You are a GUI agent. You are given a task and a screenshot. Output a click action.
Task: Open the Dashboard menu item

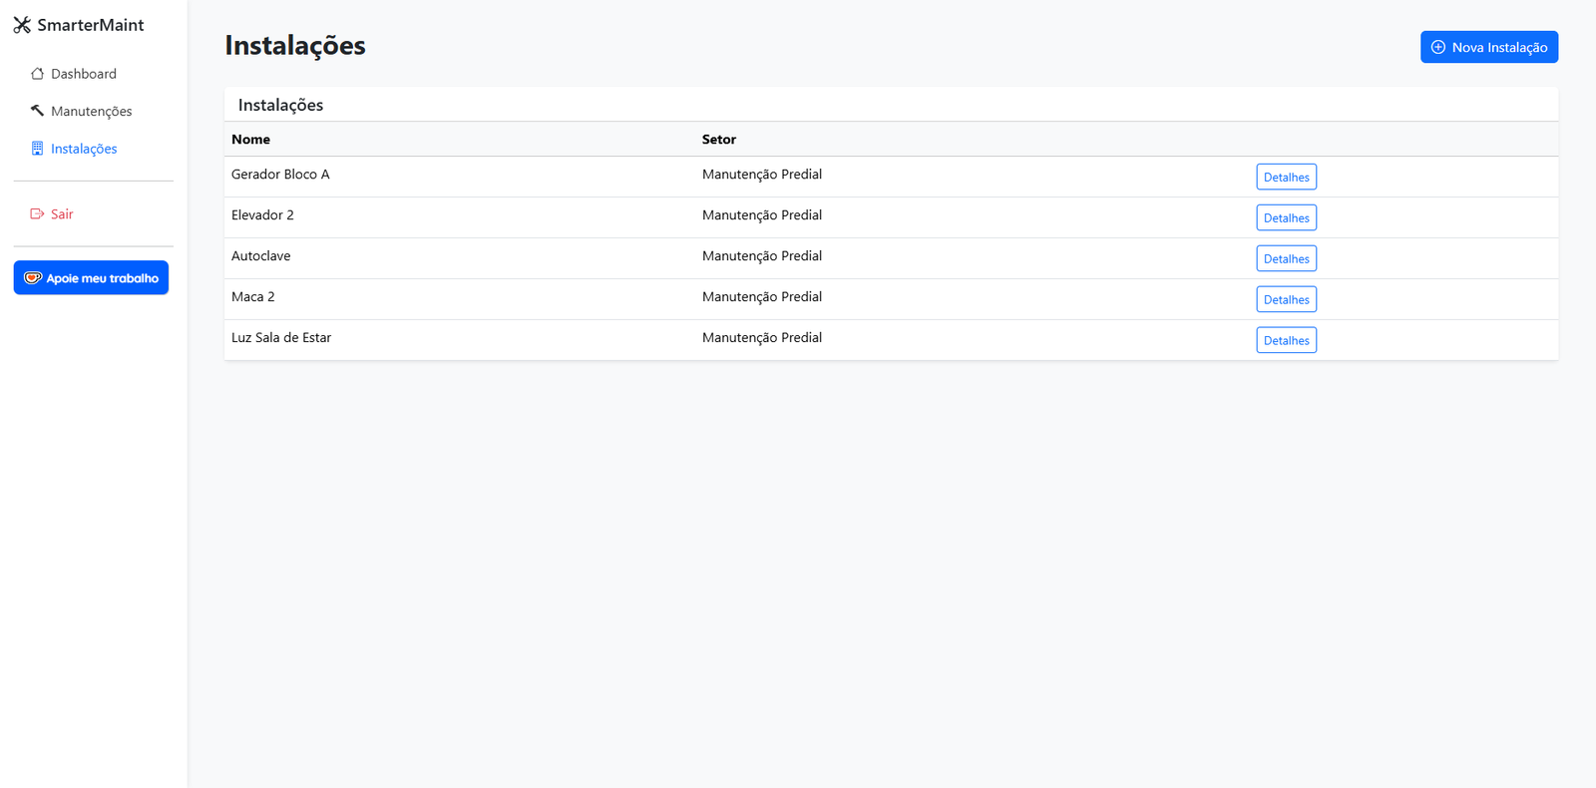(x=84, y=74)
